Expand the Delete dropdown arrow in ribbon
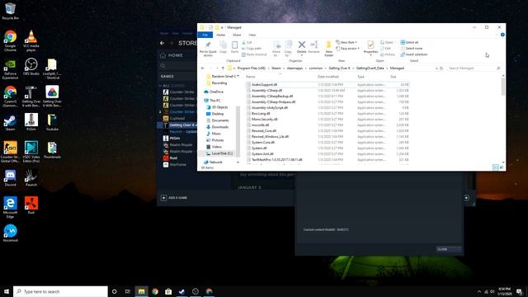The height and width of the screenshot is (297, 528). pyautogui.click(x=302, y=55)
